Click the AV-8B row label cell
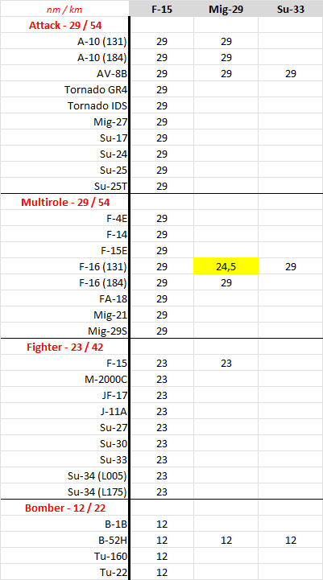The height and width of the screenshot is (580, 323). (x=64, y=74)
